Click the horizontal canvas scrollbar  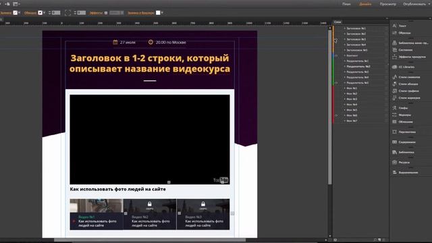tap(150, 240)
